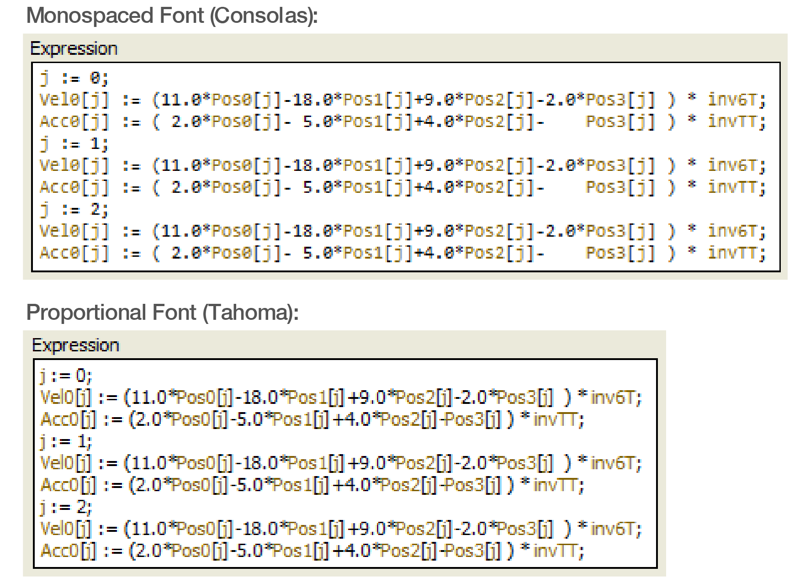The height and width of the screenshot is (583, 805).
Task: Click the 'Monospaced Font (Consolas):' heading
Action: pos(172,16)
